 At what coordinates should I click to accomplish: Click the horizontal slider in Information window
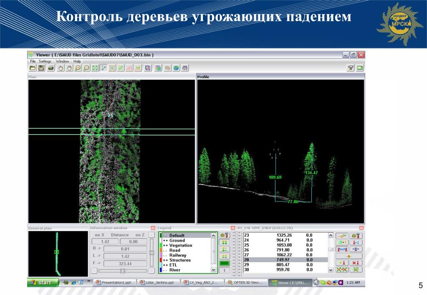click(122, 271)
